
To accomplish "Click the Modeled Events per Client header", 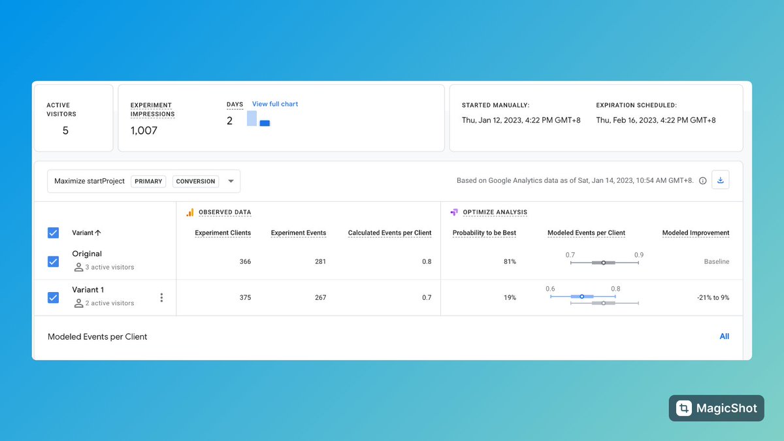I will click(586, 233).
